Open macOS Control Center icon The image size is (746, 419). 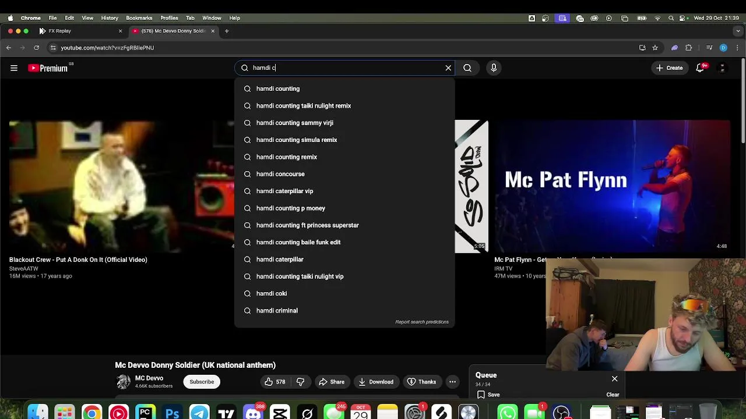click(682, 18)
